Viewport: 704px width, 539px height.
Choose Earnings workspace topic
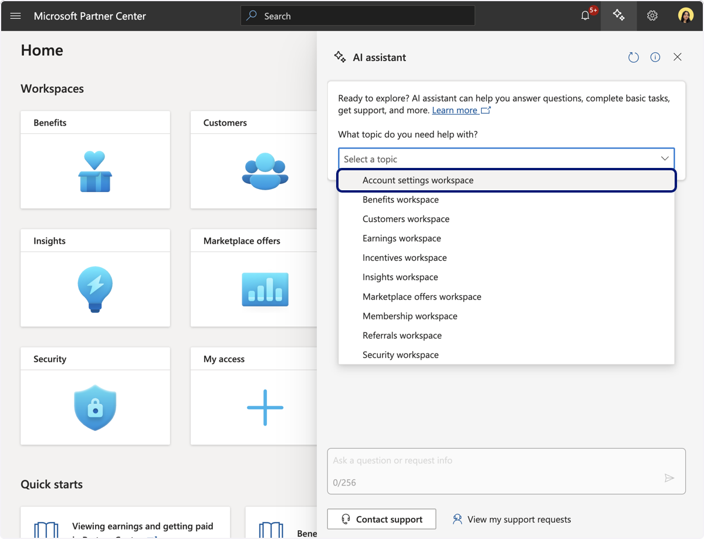coord(506,238)
